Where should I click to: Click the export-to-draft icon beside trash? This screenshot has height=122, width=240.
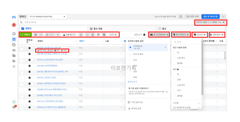[98, 35]
